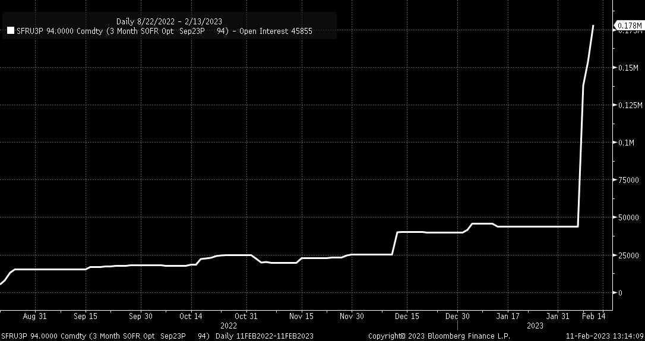Select the Dec 15 date marker
The width and height of the screenshot is (645, 341).
pyautogui.click(x=407, y=317)
